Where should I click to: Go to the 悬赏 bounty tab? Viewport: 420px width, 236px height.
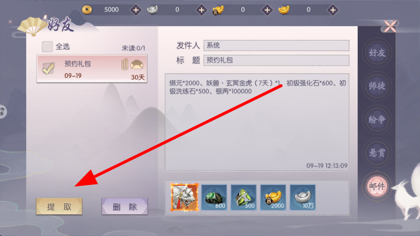377,153
